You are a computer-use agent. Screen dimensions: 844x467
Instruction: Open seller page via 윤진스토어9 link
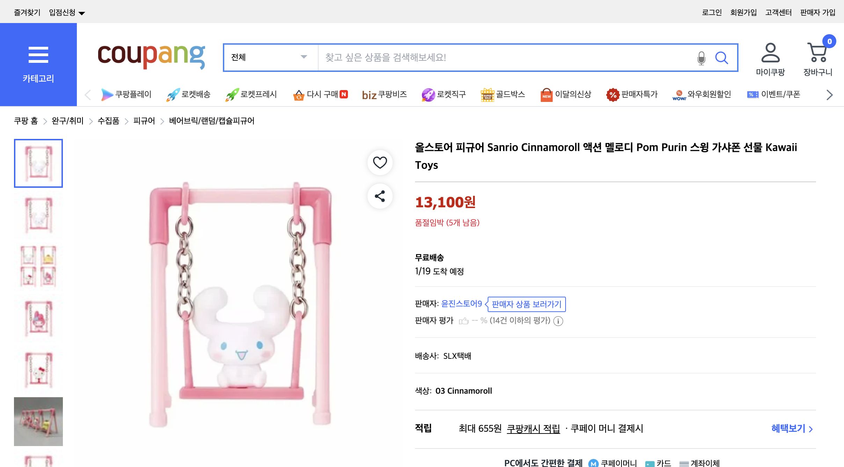[462, 304]
